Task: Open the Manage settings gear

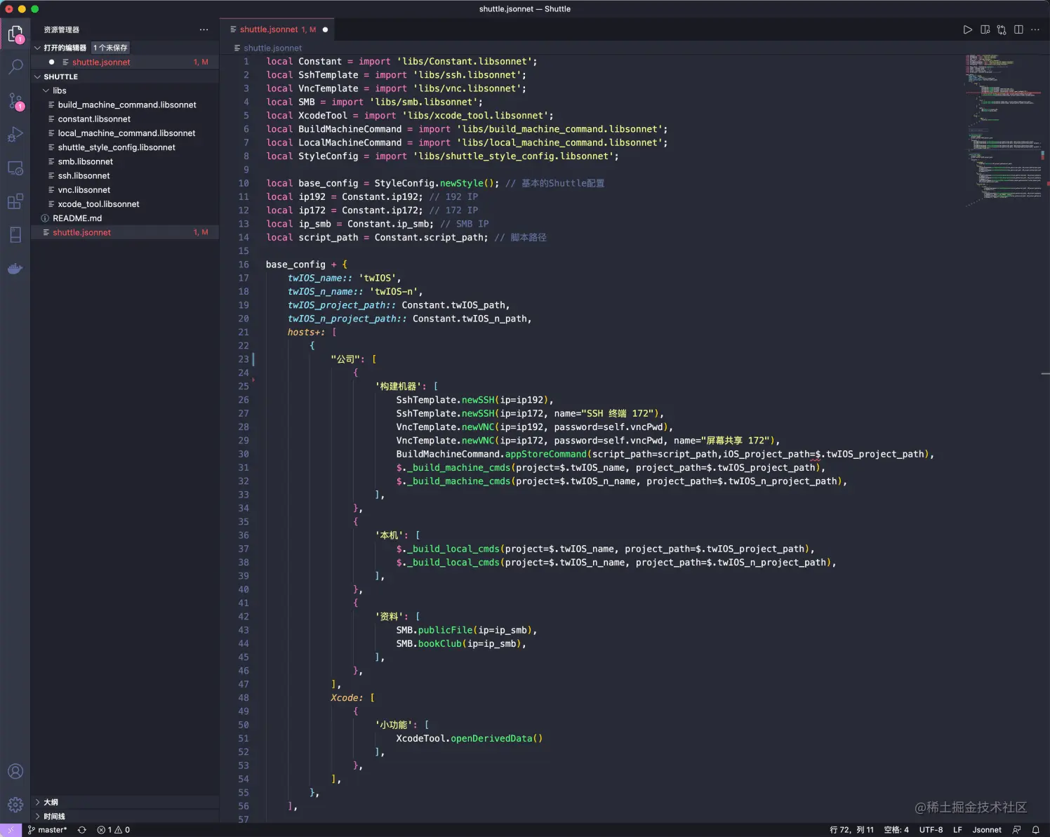Action: click(x=15, y=804)
